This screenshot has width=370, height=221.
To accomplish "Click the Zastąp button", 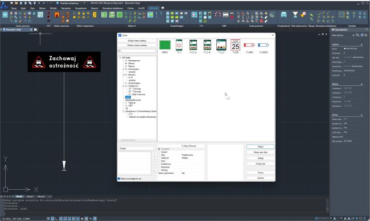I will coord(261,158).
